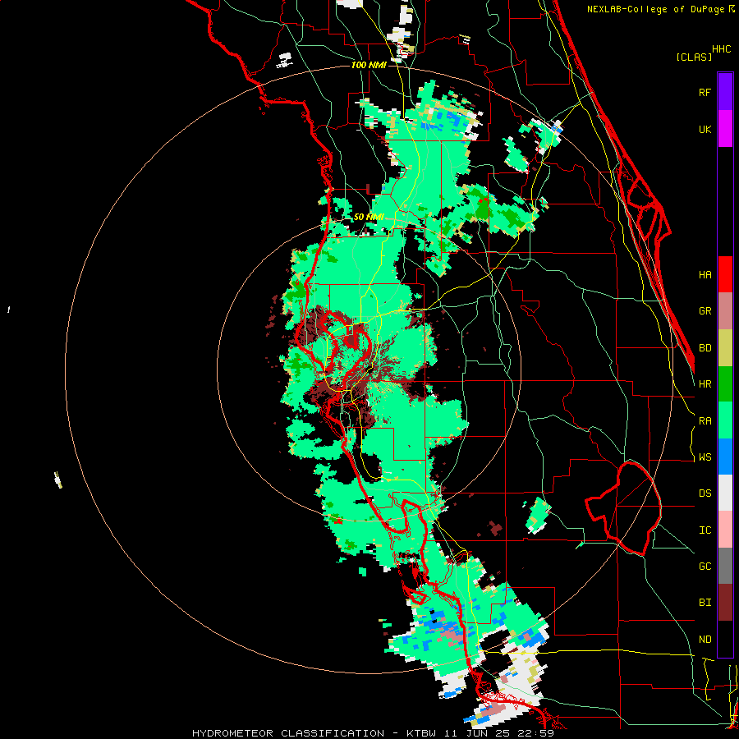This screenshot has height=739, width=739.
Task: Click the HA legend label
Action: 705,275
